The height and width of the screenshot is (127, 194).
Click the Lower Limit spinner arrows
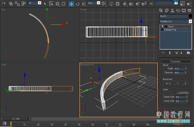point(187,101)
